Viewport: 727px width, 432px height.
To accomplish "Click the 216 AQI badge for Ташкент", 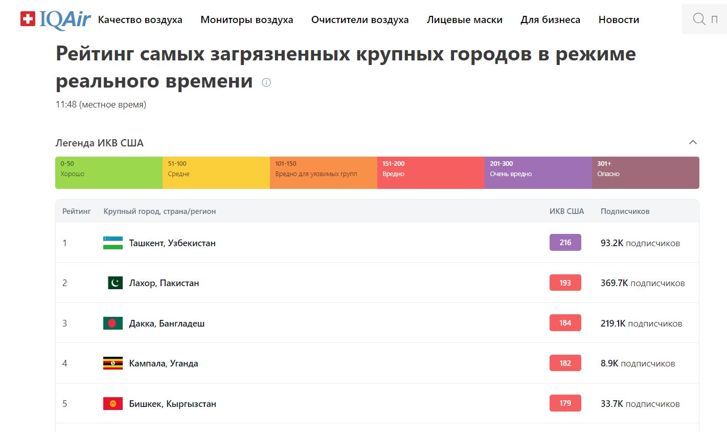I will (565, 243).
